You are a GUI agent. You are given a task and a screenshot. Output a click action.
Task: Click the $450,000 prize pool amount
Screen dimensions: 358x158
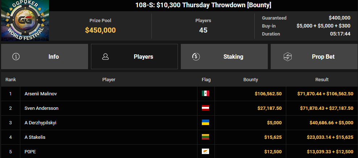100,30
